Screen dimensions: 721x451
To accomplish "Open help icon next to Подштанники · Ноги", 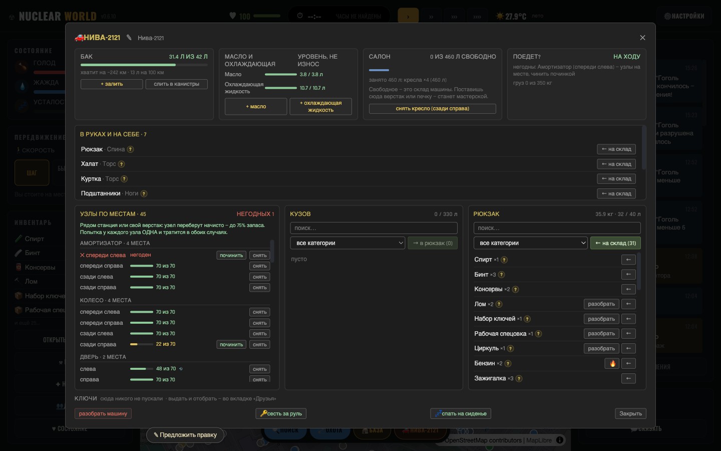I will (144, 193).
